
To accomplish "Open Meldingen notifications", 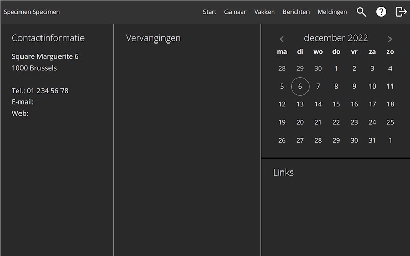I will click(x=332, y=12).
